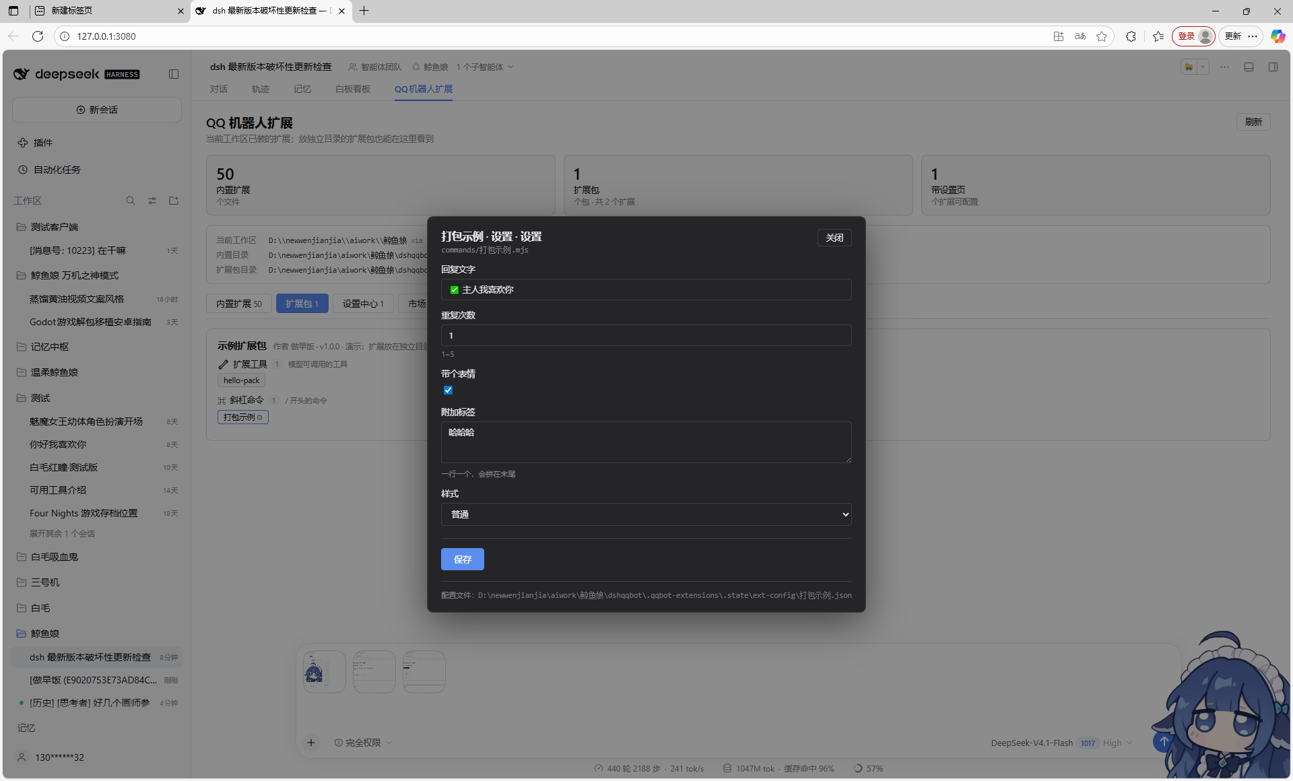
Task: Click the 重复次数 number input field
Action: 646,335
